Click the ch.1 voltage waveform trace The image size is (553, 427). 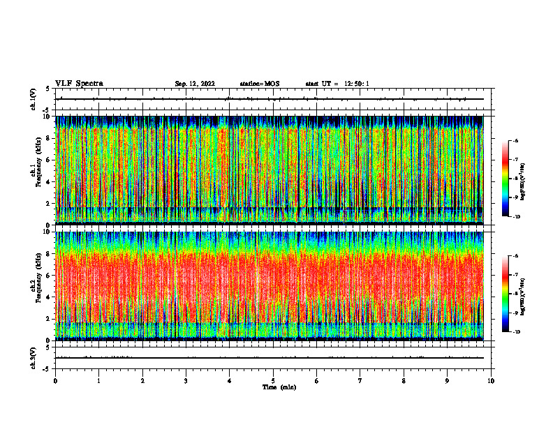coord(270,99)
